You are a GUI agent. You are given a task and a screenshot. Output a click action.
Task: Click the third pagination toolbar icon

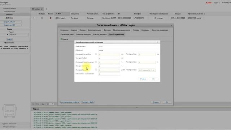pos(43,104)
